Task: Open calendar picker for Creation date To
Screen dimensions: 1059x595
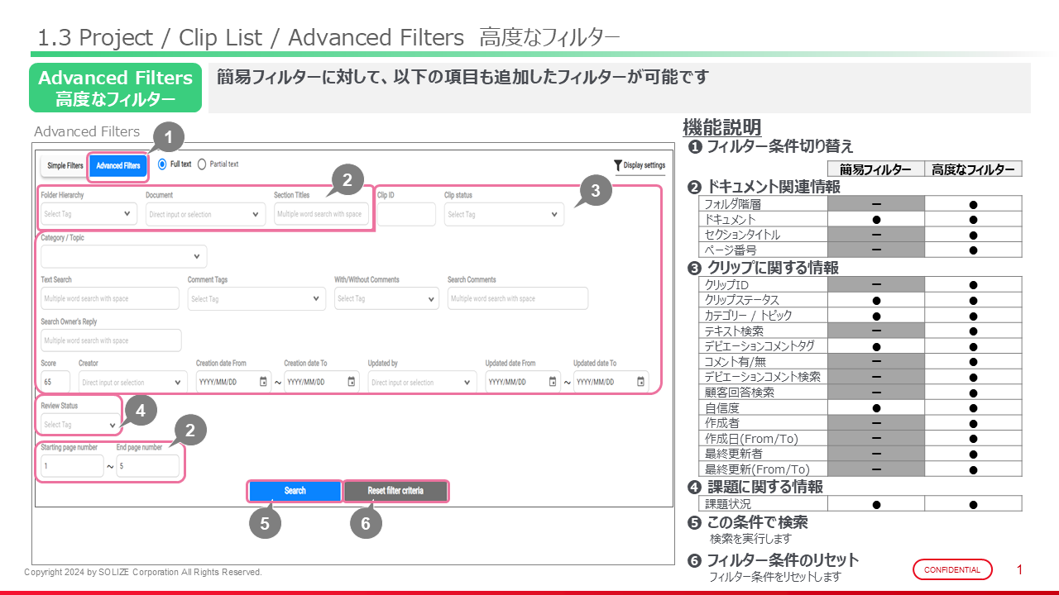Action: 351,382
